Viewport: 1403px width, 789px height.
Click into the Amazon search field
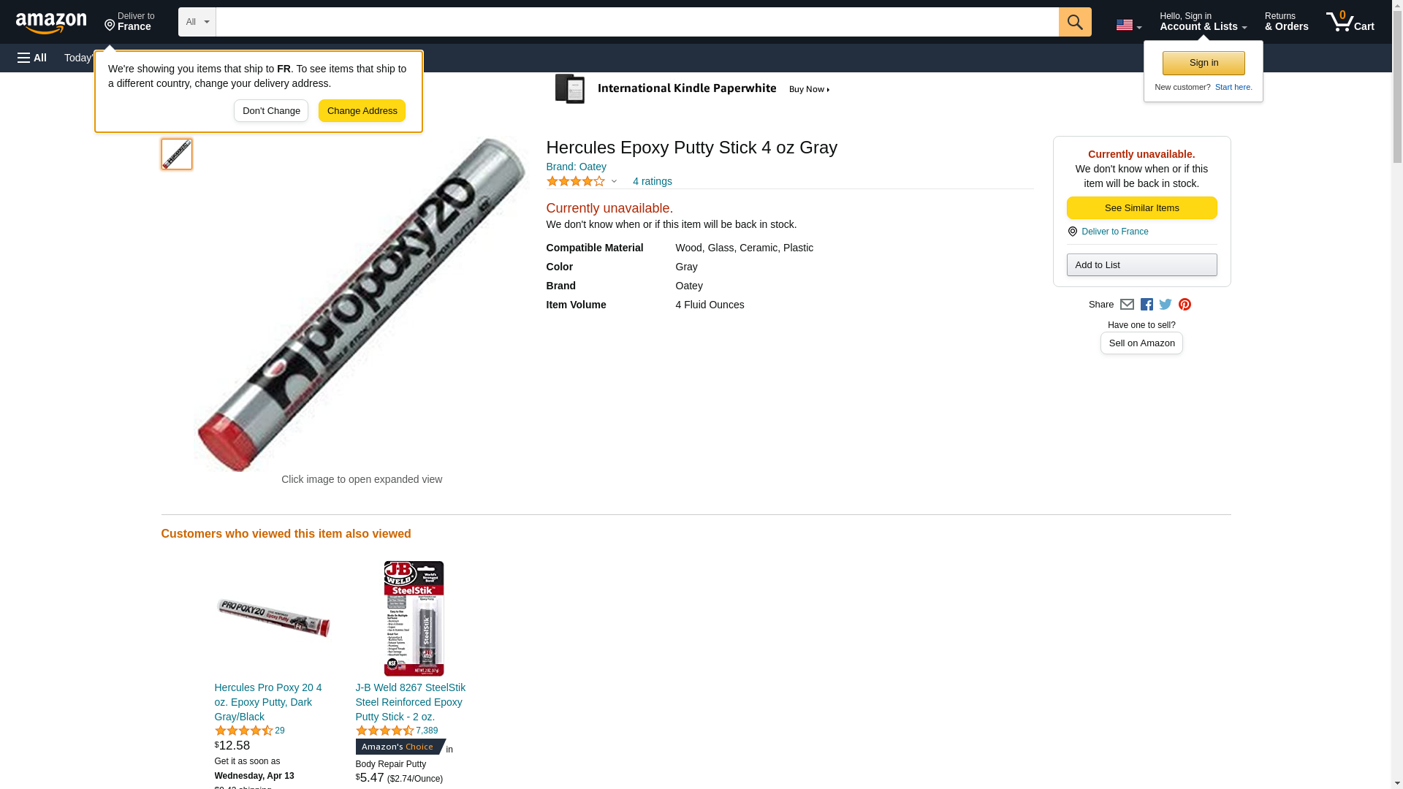636,22
